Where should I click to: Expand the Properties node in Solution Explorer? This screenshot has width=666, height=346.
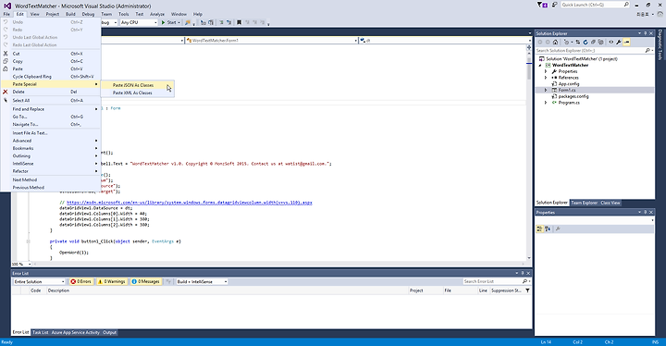coord(546,71)
